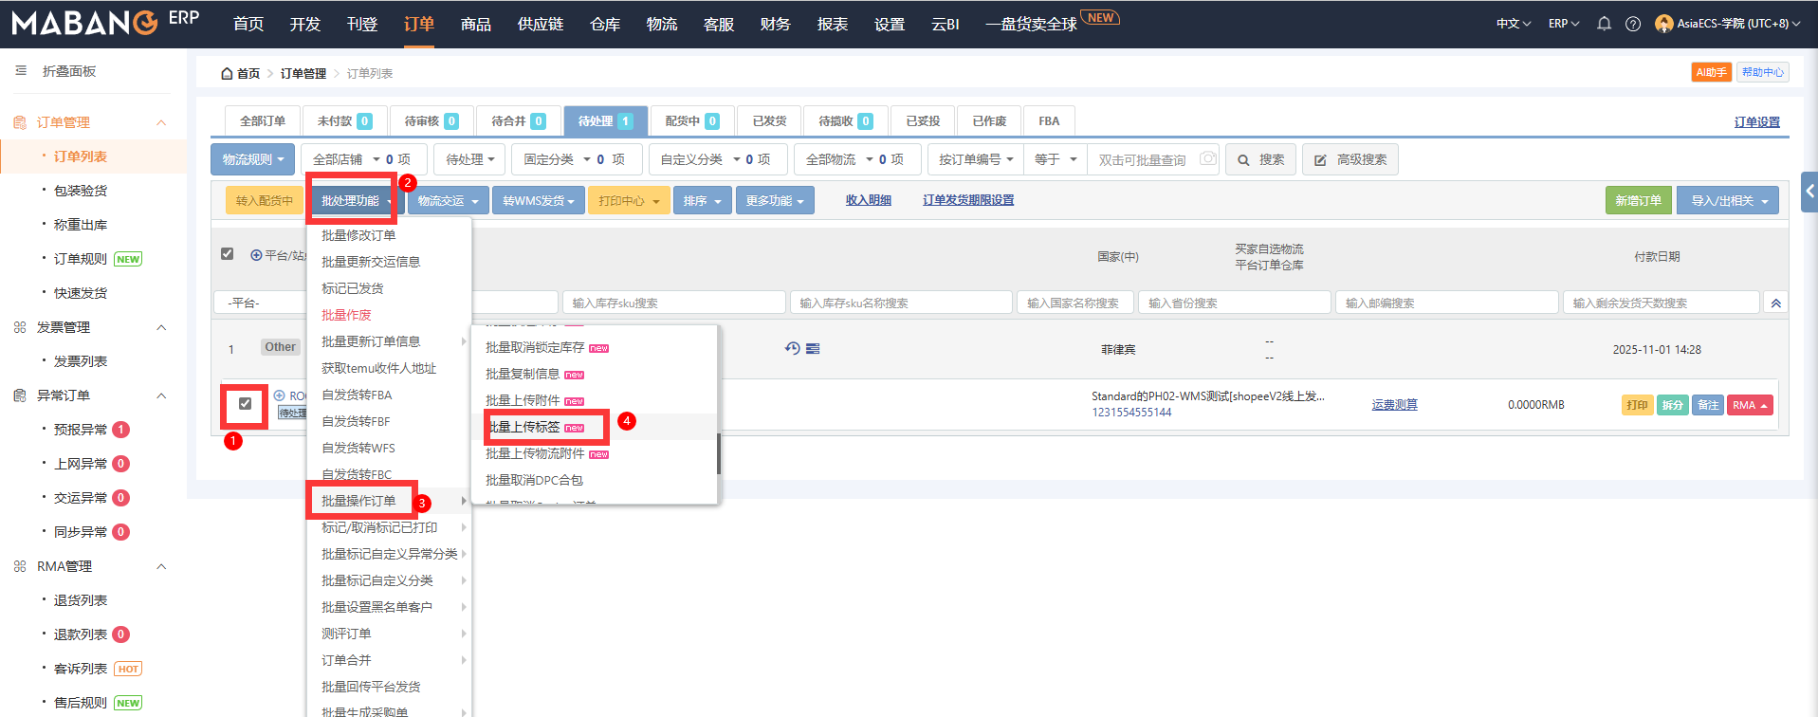The image size is (1818, 717).
Task: Click the 输入库存sku搜索 input field
Action: coord(673,303)
